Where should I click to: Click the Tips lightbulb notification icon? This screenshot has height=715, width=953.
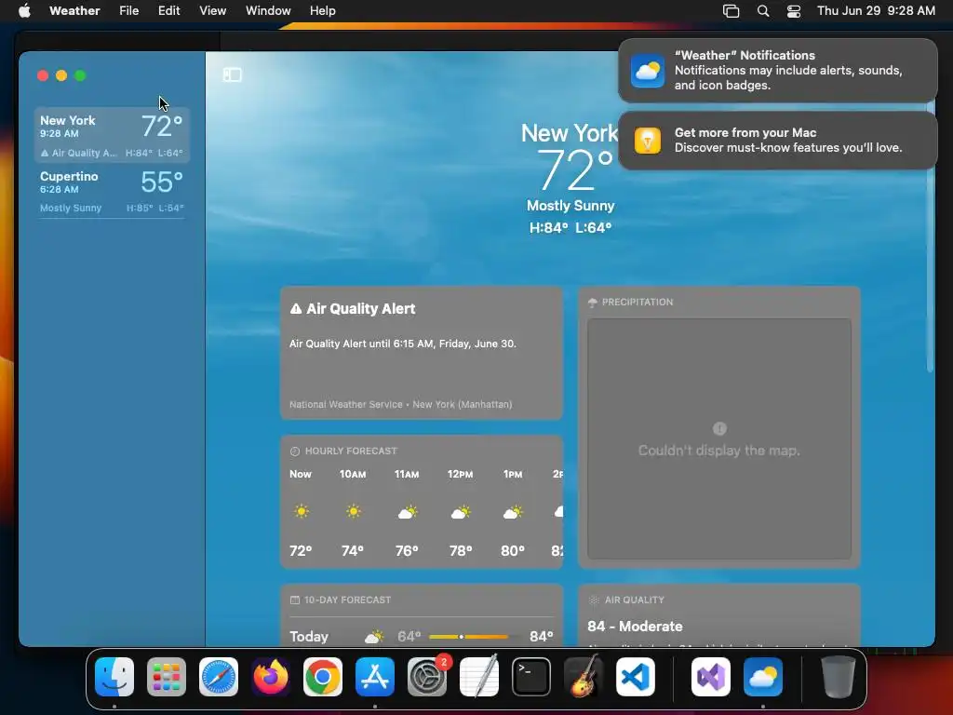pos(648,141)
